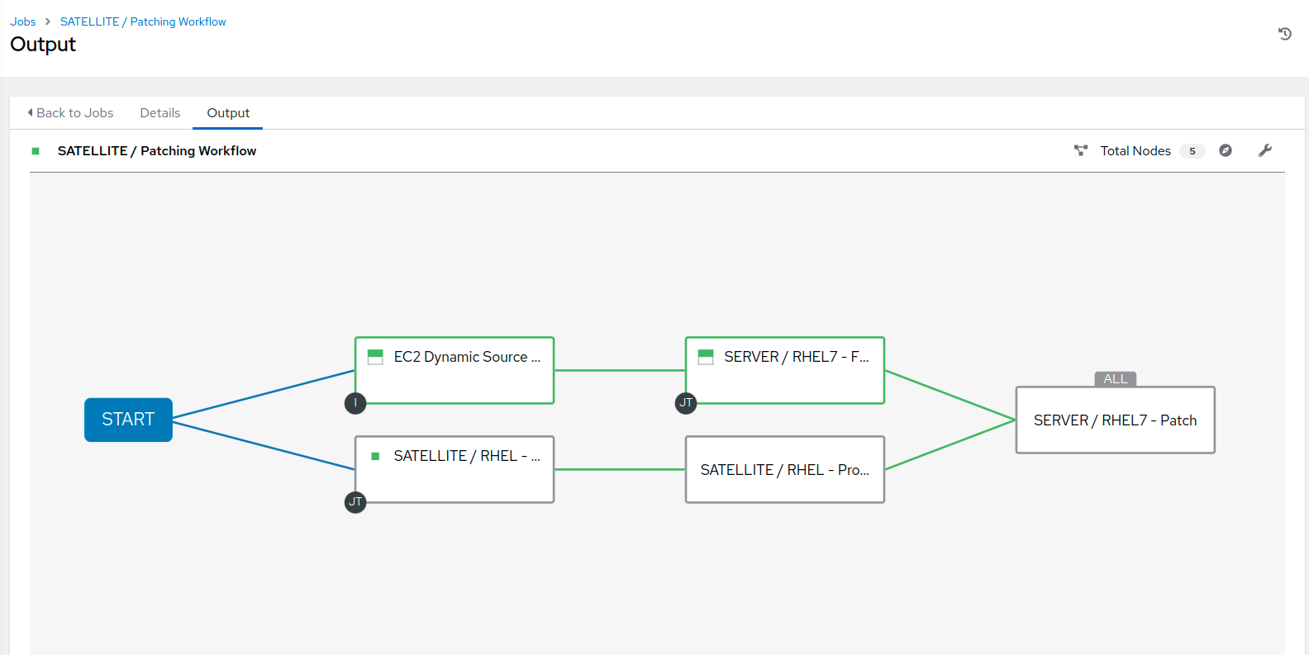Viewport: 1309px width, 655px height.
Task: Toggle the workflow legend compass icon
Action: coord(1226,150)
